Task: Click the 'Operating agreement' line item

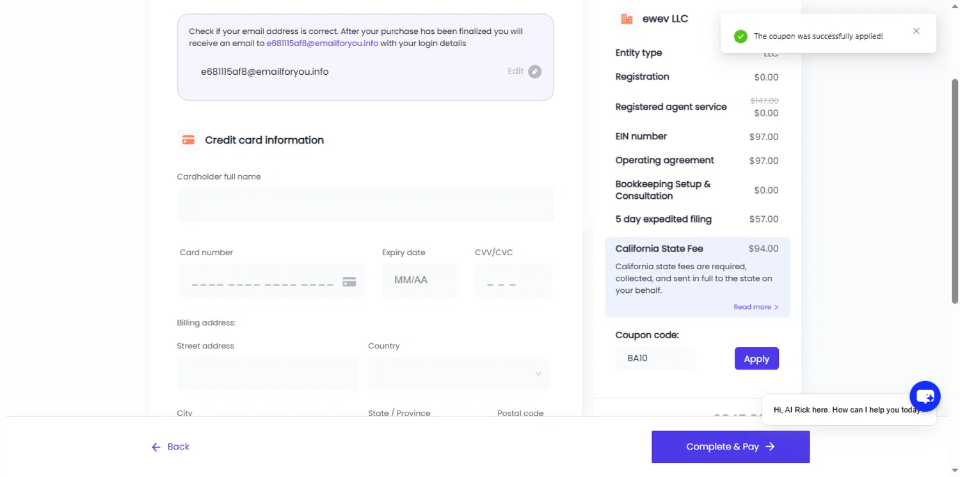Action: (664, 160)
